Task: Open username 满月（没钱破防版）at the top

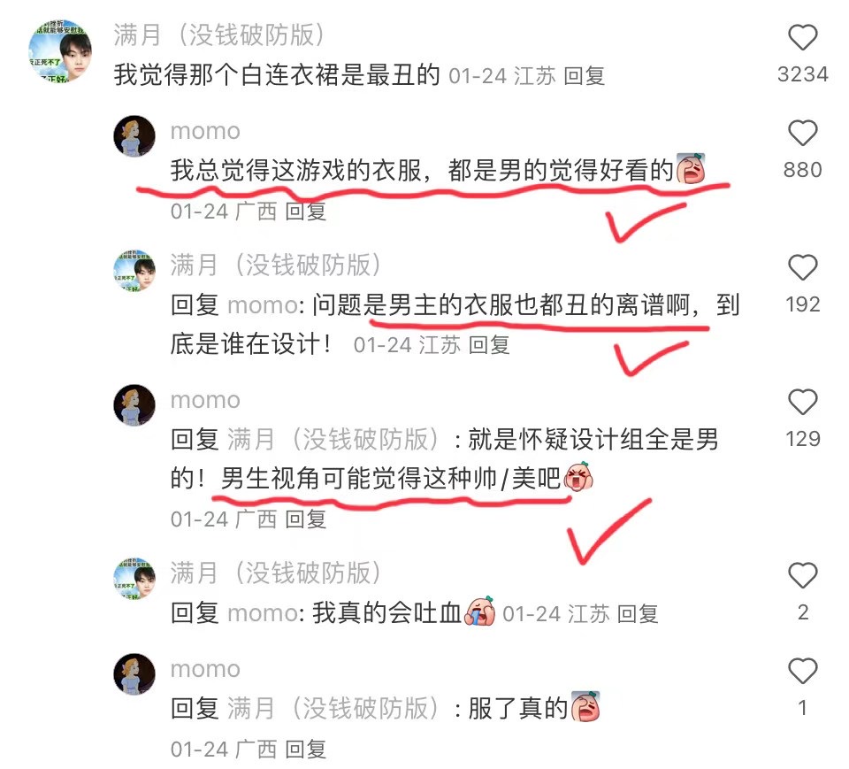Action: coord(219,35)
